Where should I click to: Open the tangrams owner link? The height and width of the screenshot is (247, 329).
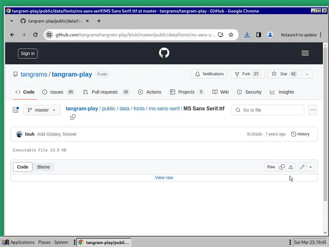[34, 74]
